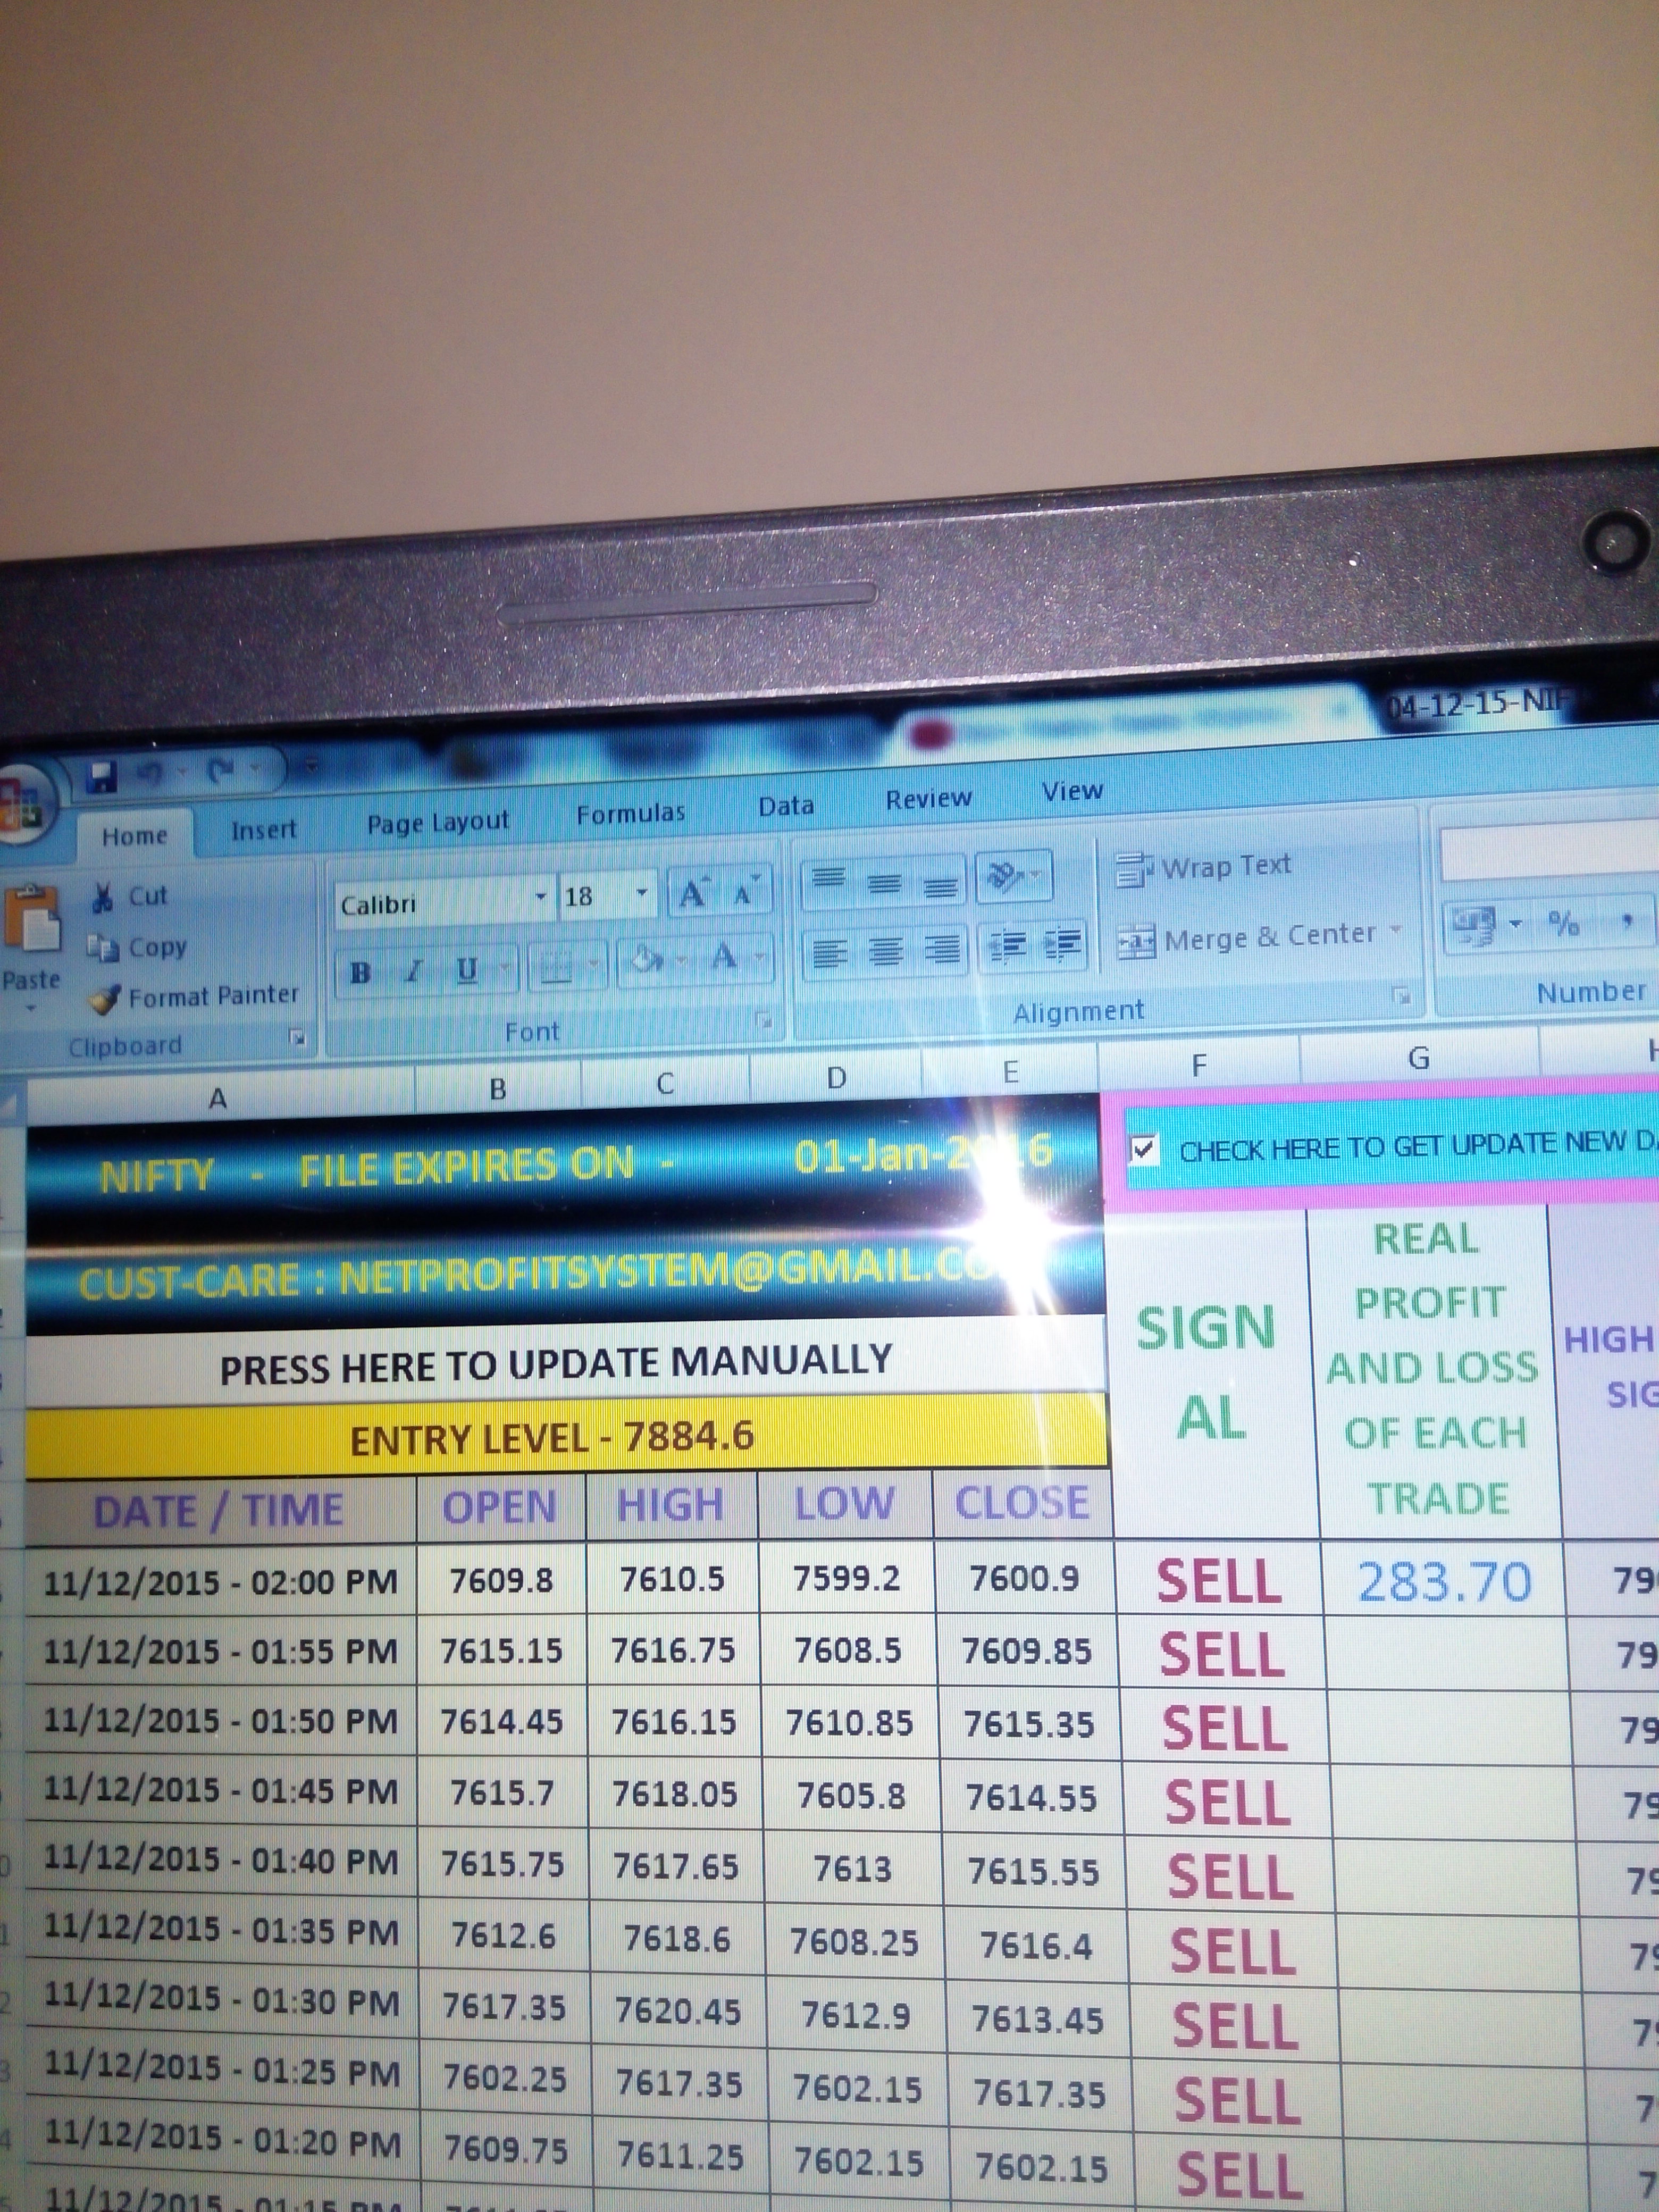Click the Accounting Number Format icon
The height and width of the screenshot is (2212, 1659).
coord(1474,925)
